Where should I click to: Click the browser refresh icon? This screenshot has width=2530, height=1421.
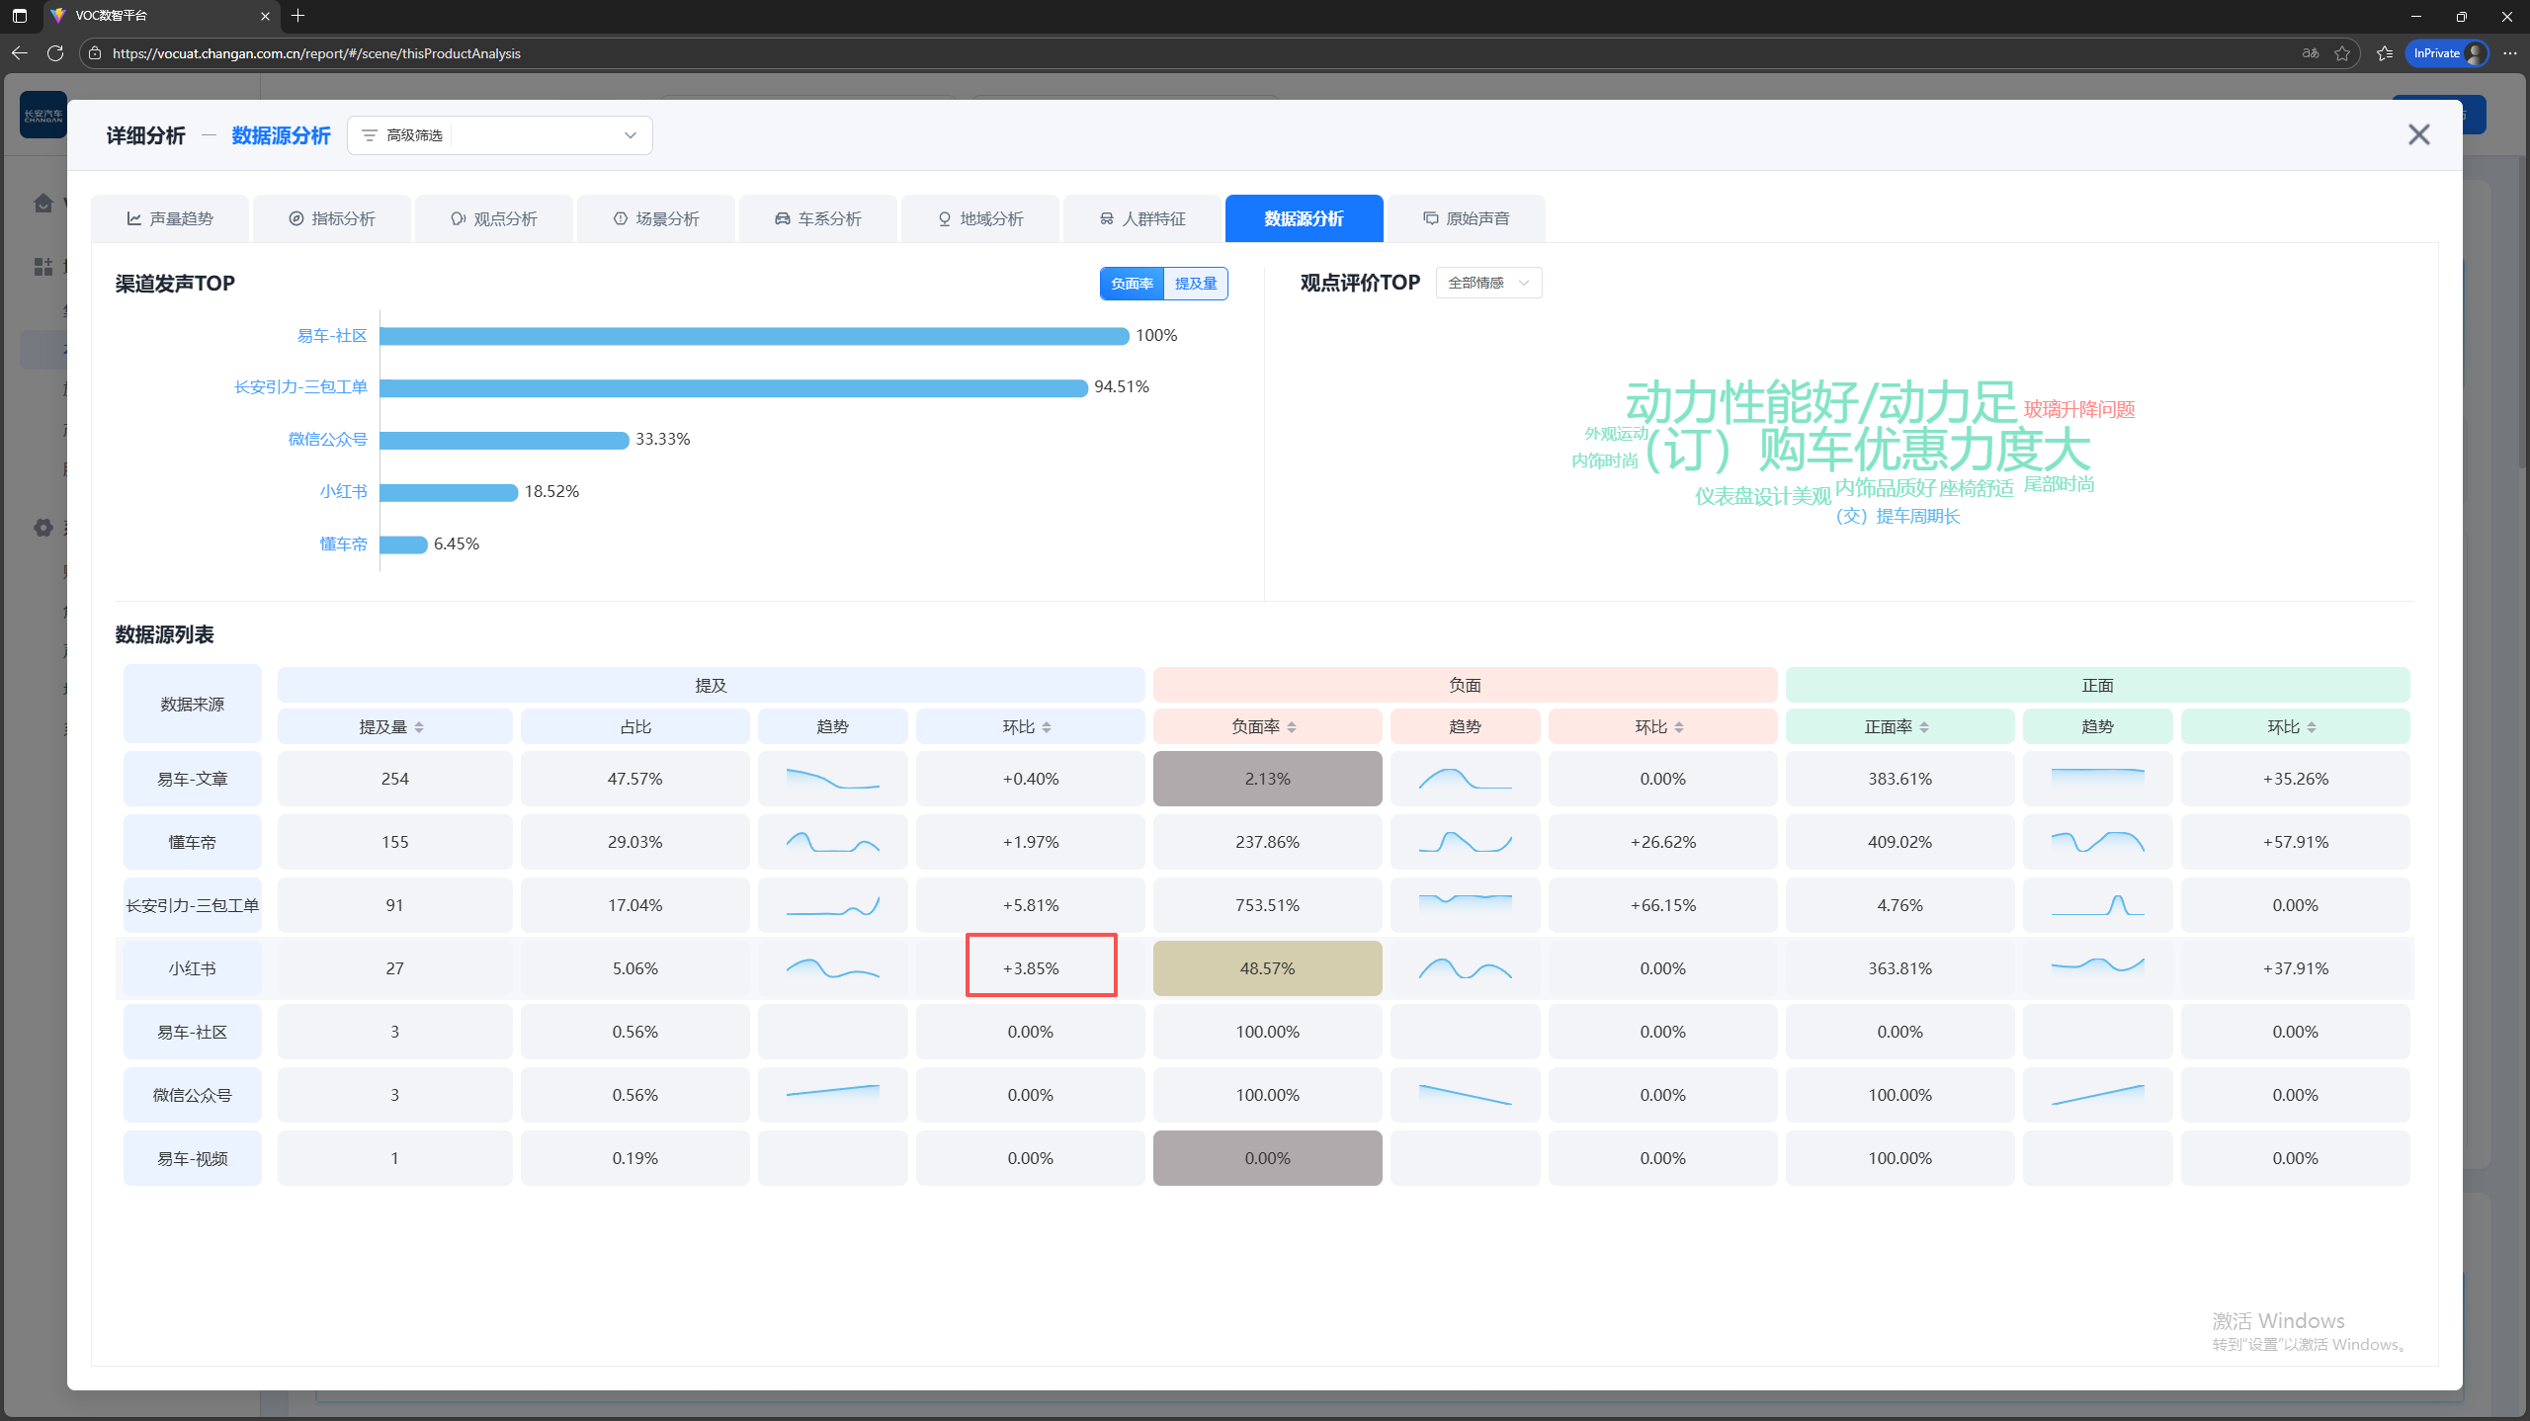point(55,53)
